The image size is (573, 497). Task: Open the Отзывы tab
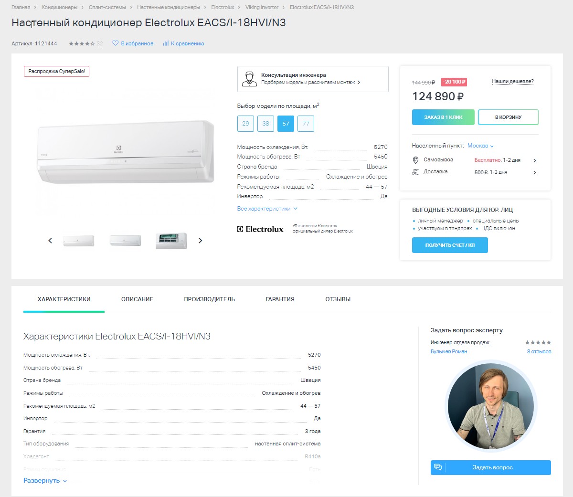tap(338, 299)
